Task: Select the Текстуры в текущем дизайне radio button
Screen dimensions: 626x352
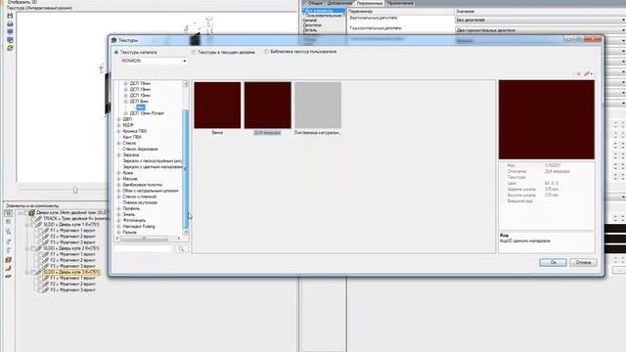Action: coord(194,52)
